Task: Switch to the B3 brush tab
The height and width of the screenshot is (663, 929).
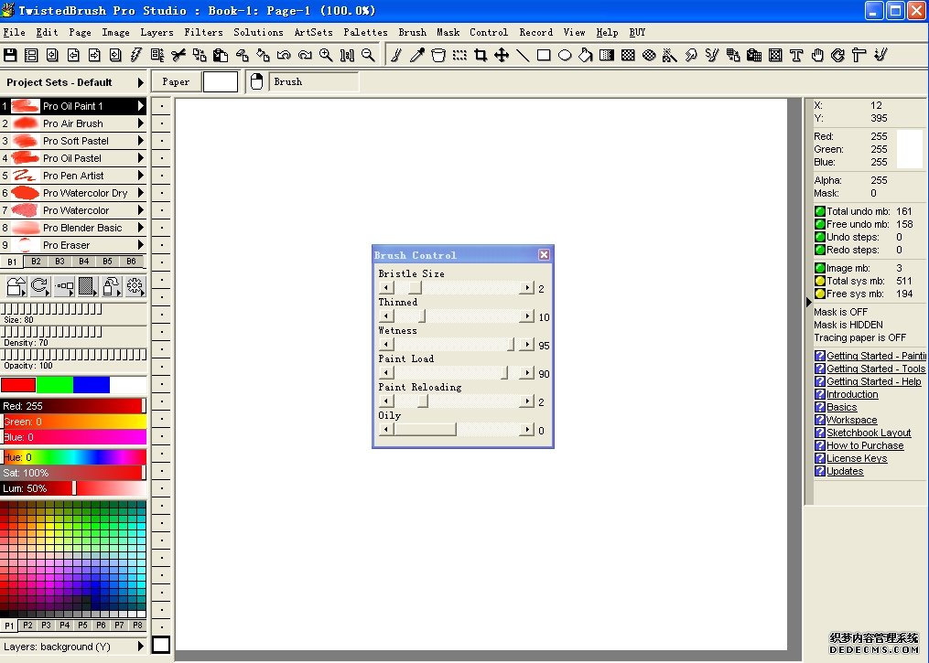Action: (59, 262)
